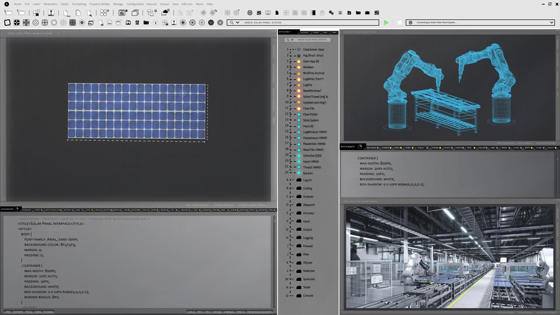Select the gear settings icon on the toolbar
This screenshot has height=315, width=560.
35,22
